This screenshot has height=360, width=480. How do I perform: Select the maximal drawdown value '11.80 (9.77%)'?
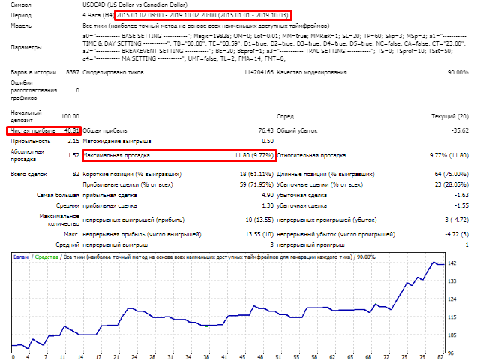pos(254,156)
